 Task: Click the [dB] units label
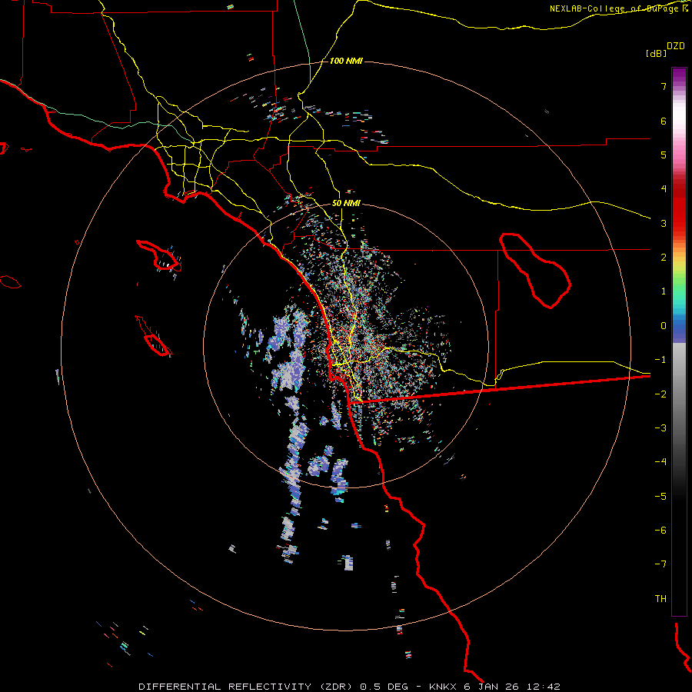pos(657,53)
